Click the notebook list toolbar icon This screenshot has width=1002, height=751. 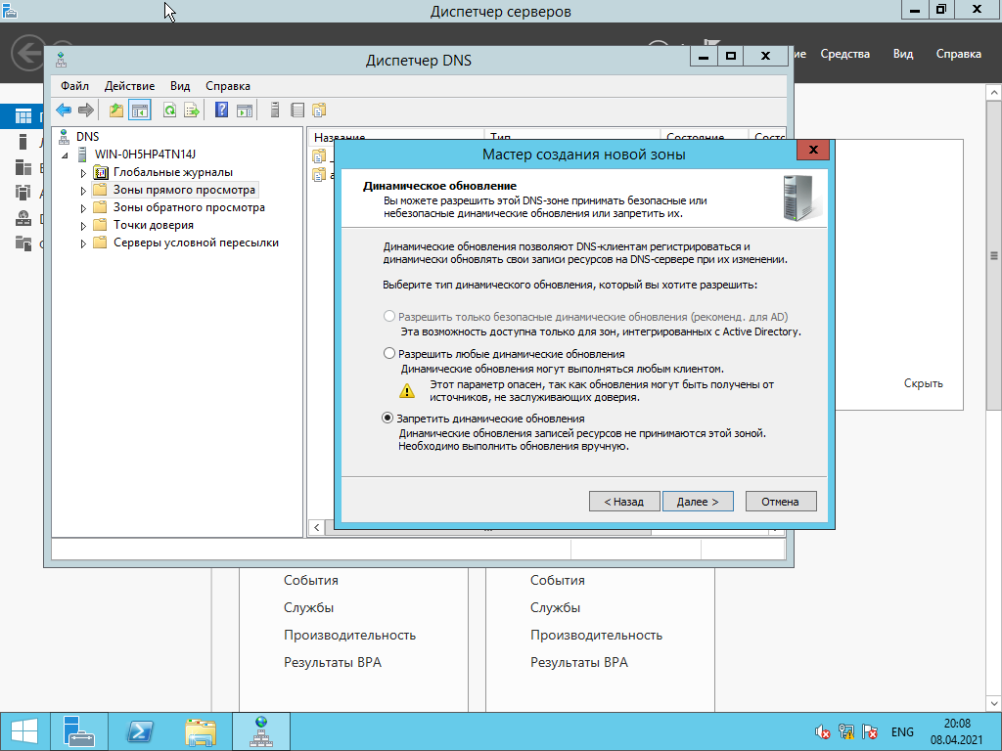click(x=297, y=110)
